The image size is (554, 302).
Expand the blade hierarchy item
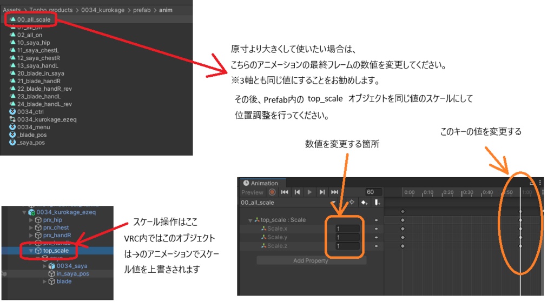(44, 281)
